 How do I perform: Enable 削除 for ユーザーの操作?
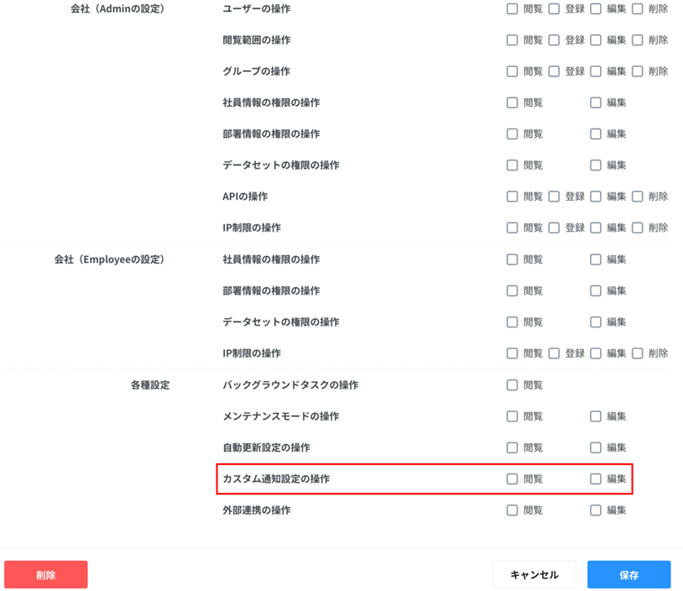[x=638, y=9]
